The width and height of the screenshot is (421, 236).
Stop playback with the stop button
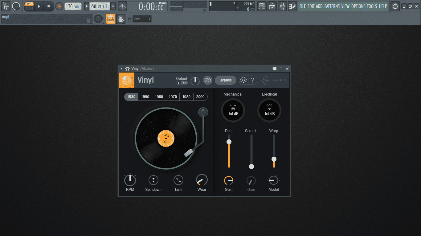tap(48, 6)
